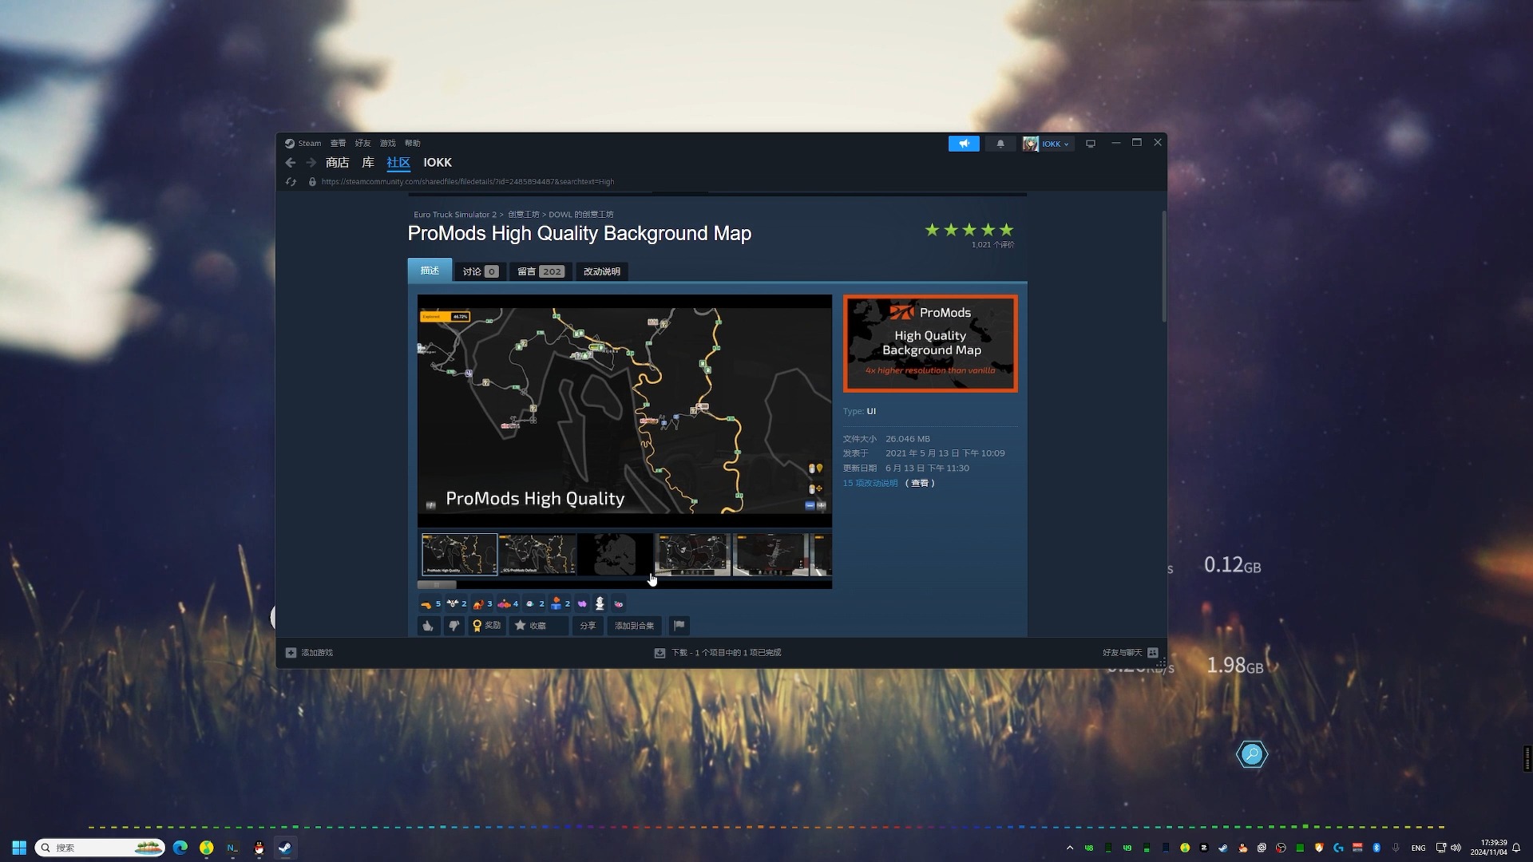Switch to Big Picture mode icon
The width and height of the screenshot is (1533, 862).
(x=1091, y=144)
